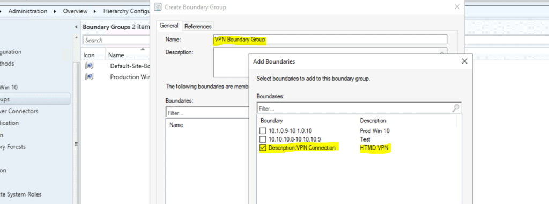Select the te System Roles navigation item
This screenshot has height=204, width=549.
coord(21,194)
